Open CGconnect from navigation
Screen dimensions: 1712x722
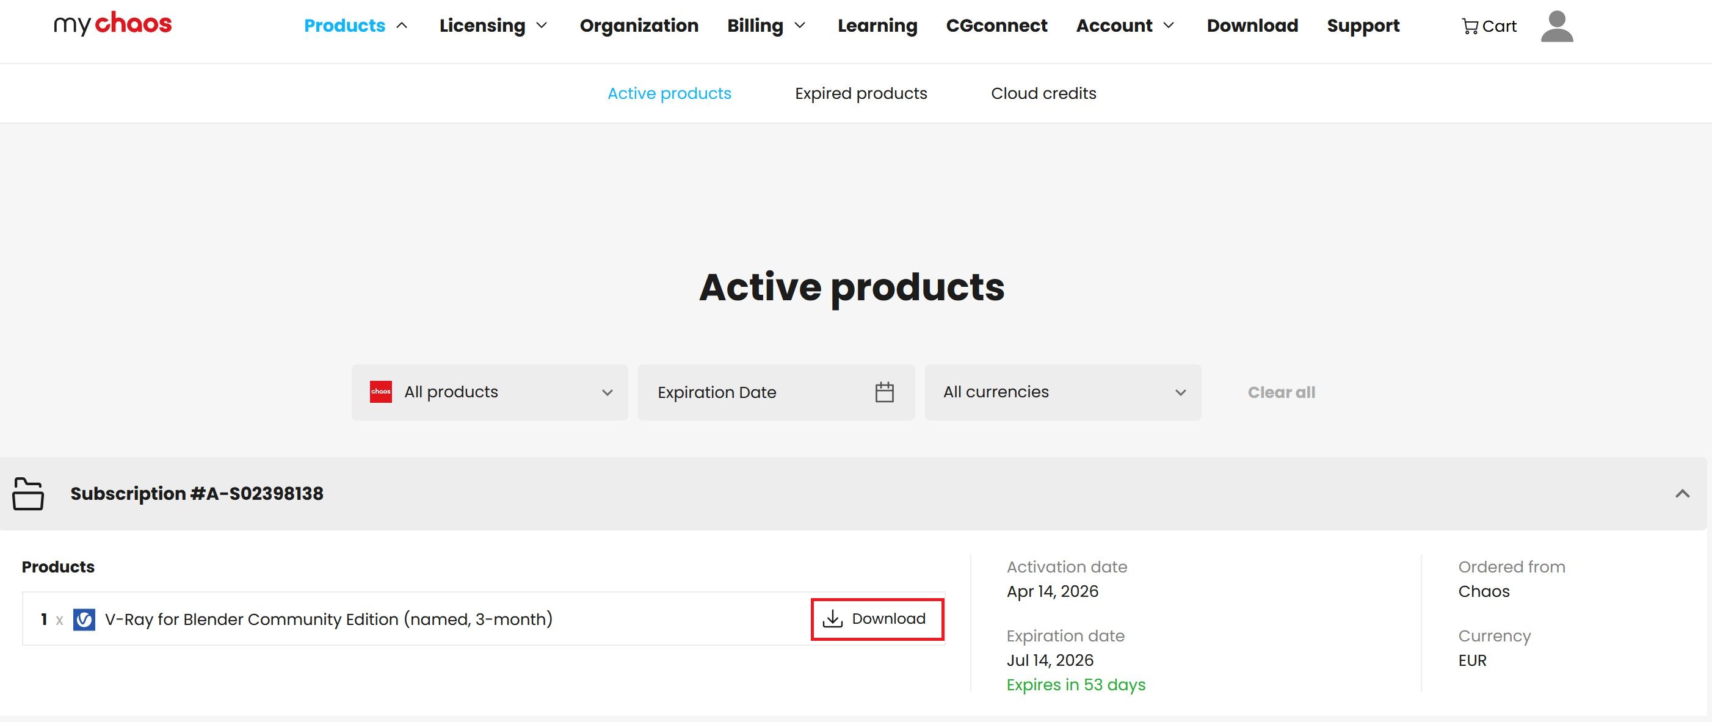(996, 25)
